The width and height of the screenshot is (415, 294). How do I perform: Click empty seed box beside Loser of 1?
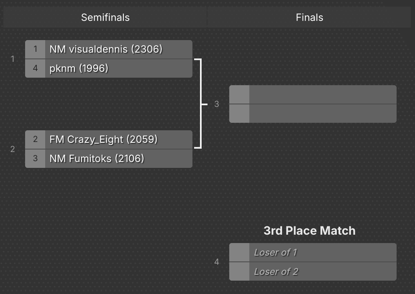tap(239, 252)
